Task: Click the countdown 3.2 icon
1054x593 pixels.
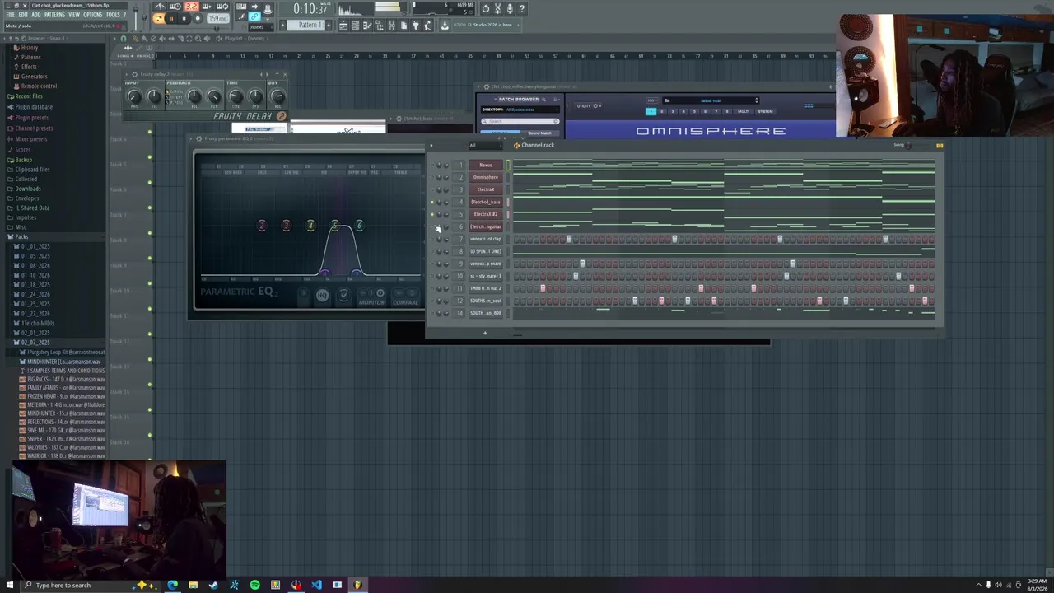Action: click(x=191, y=7)
